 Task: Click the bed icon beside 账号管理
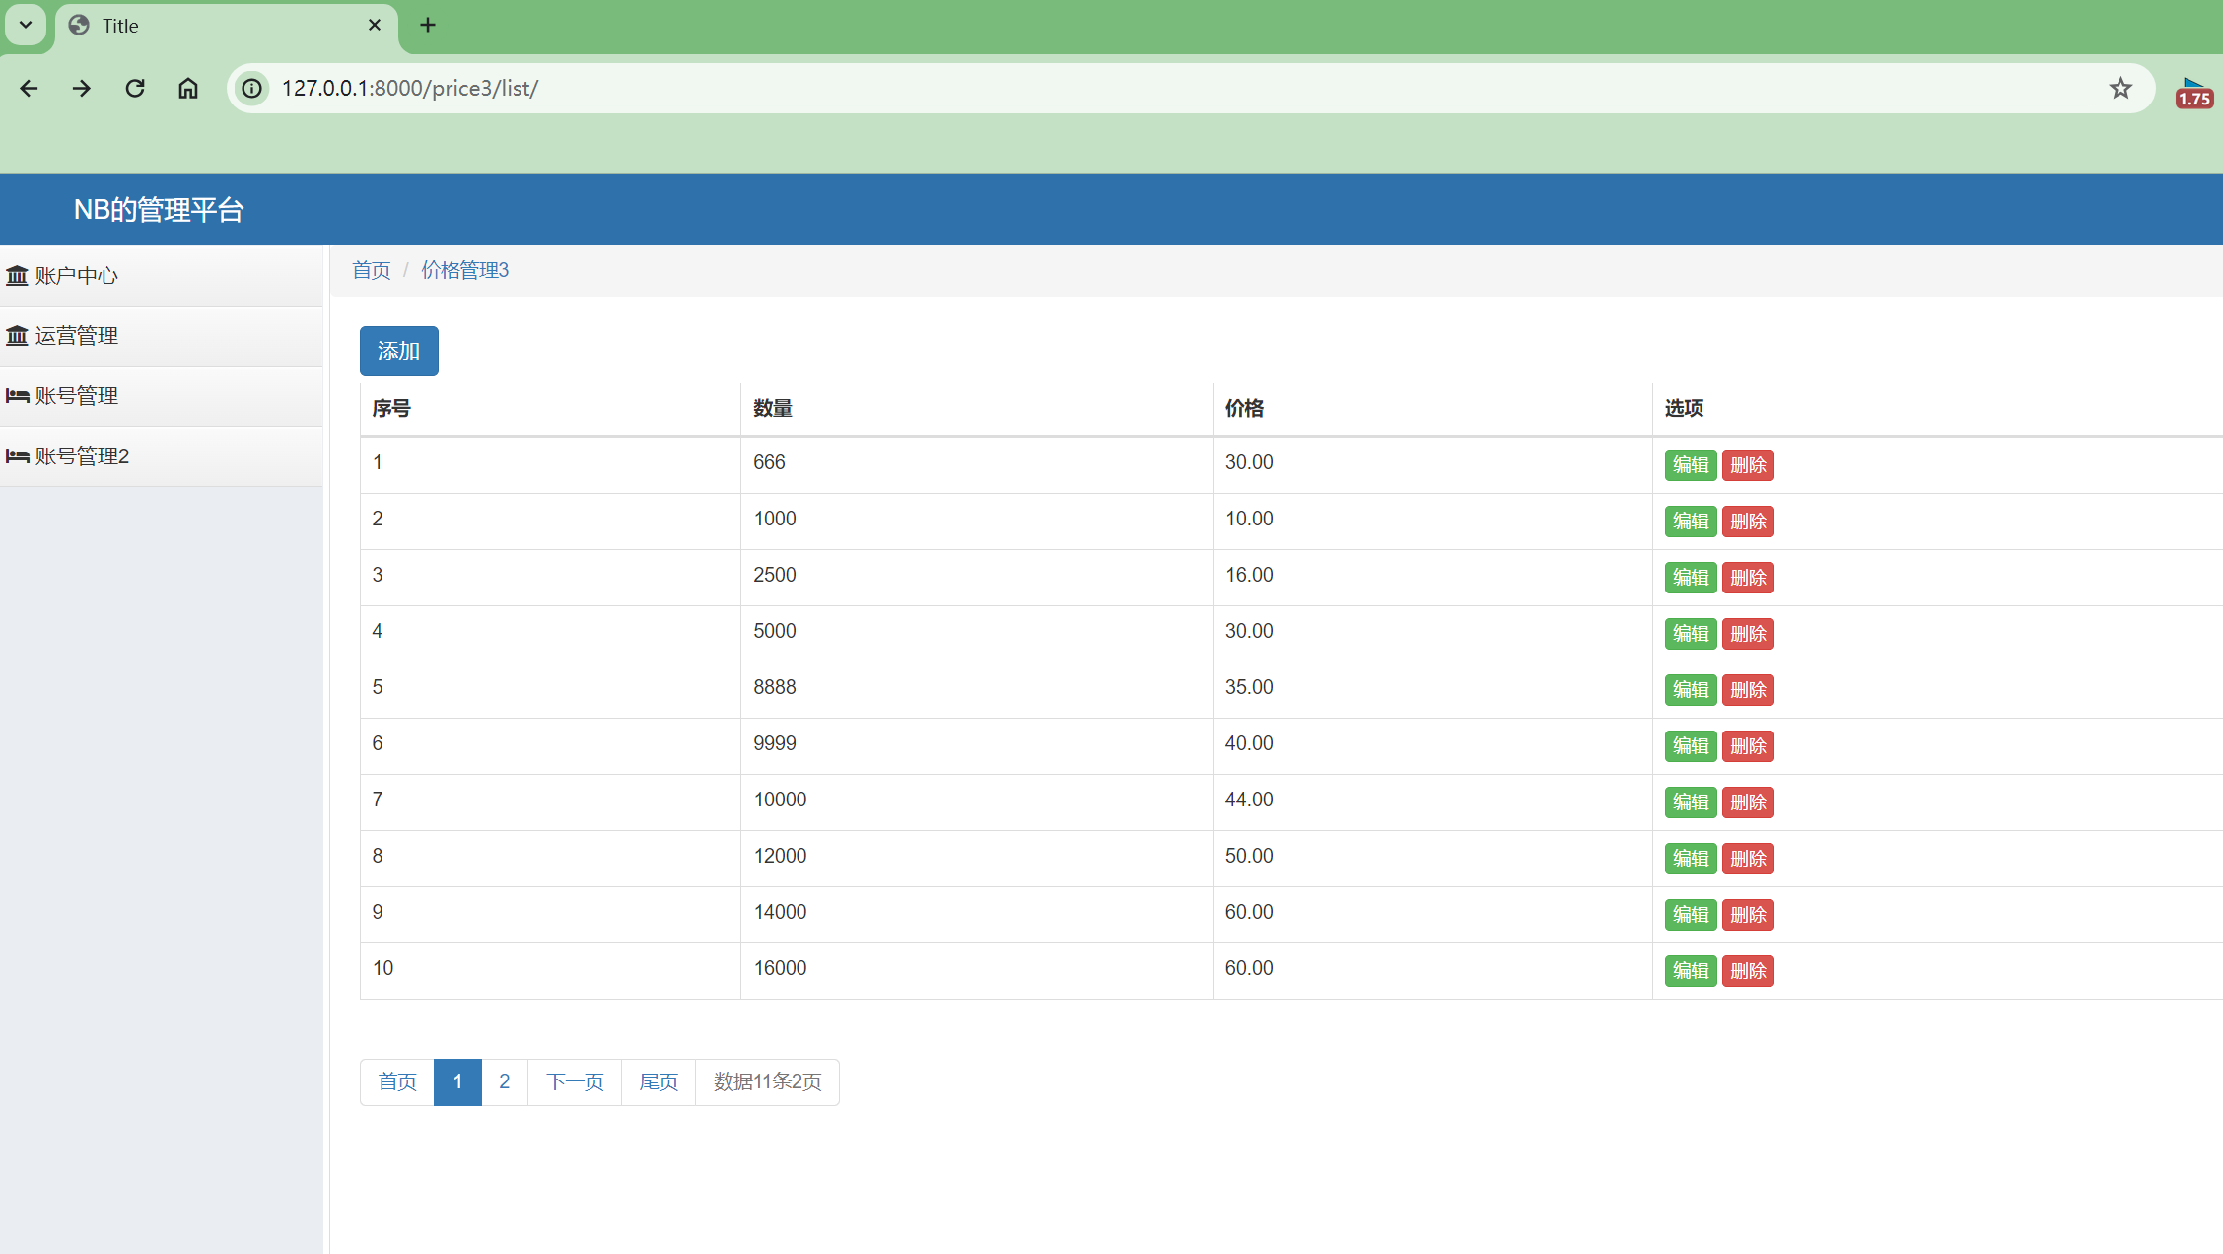coord(17,396)
